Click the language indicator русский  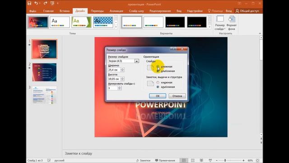[x=59, y=160]
